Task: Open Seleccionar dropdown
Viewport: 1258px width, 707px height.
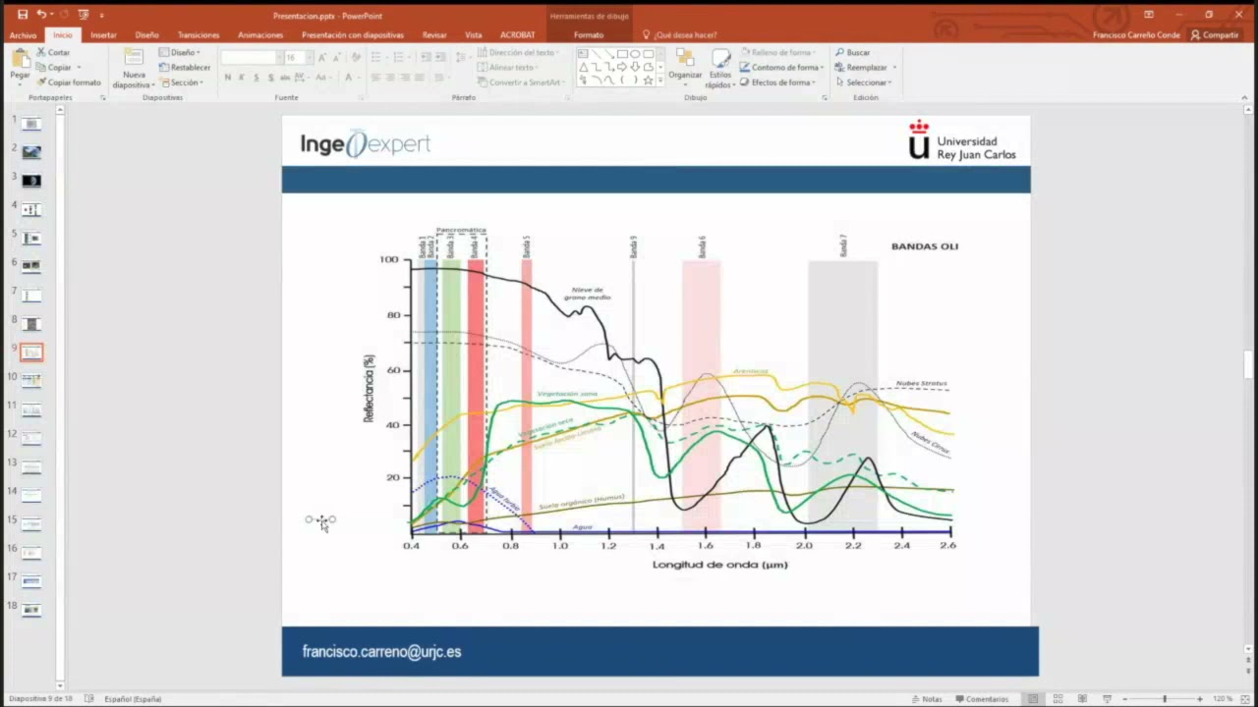Action: click(x=865, y=82)
